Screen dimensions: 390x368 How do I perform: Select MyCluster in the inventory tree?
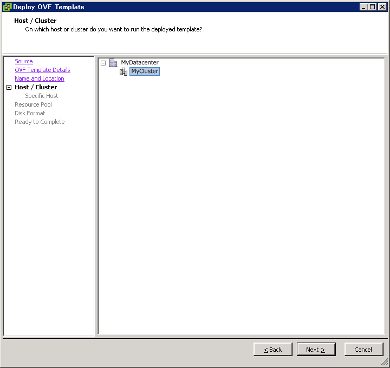[145, 71]
